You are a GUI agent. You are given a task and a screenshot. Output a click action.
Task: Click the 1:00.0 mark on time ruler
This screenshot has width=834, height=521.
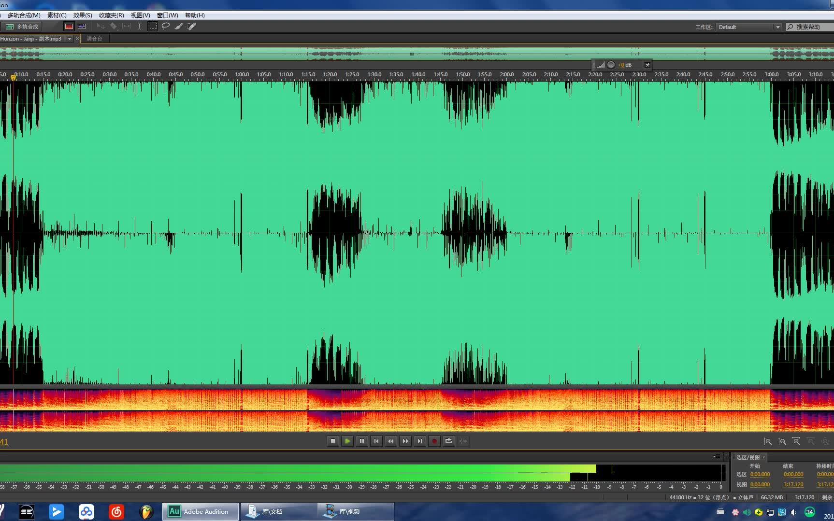click(242, 74)
